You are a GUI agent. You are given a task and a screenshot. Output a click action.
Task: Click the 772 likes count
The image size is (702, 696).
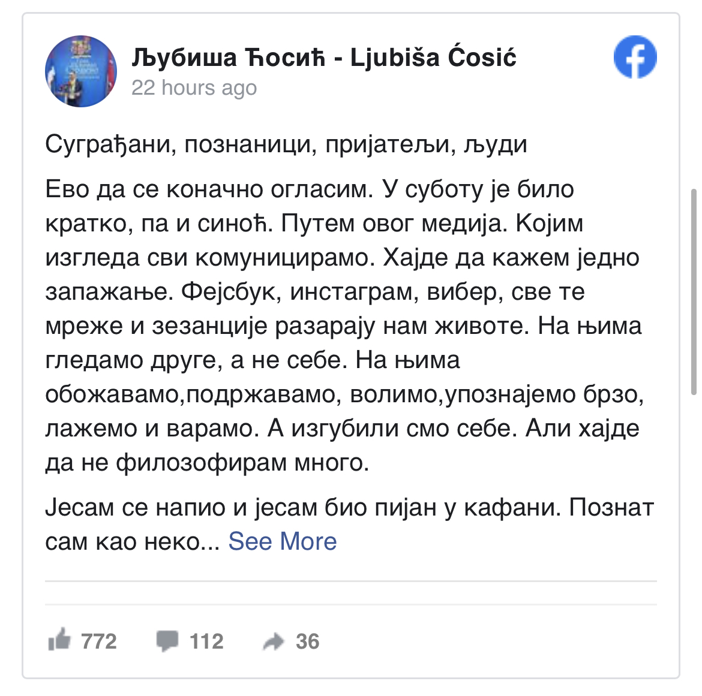98,641
